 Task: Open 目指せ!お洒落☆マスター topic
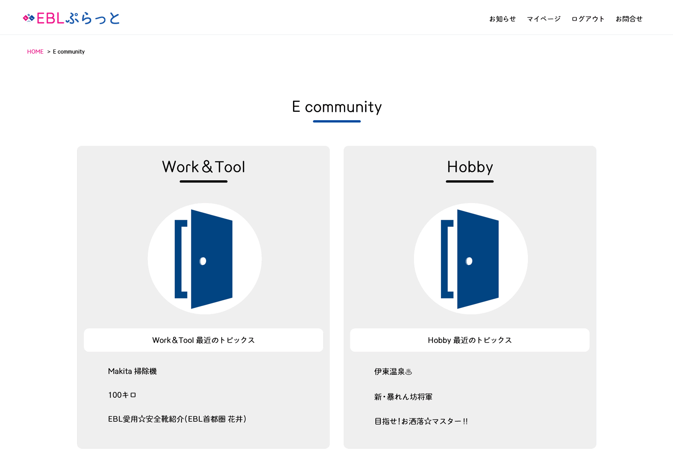[421, 421]
